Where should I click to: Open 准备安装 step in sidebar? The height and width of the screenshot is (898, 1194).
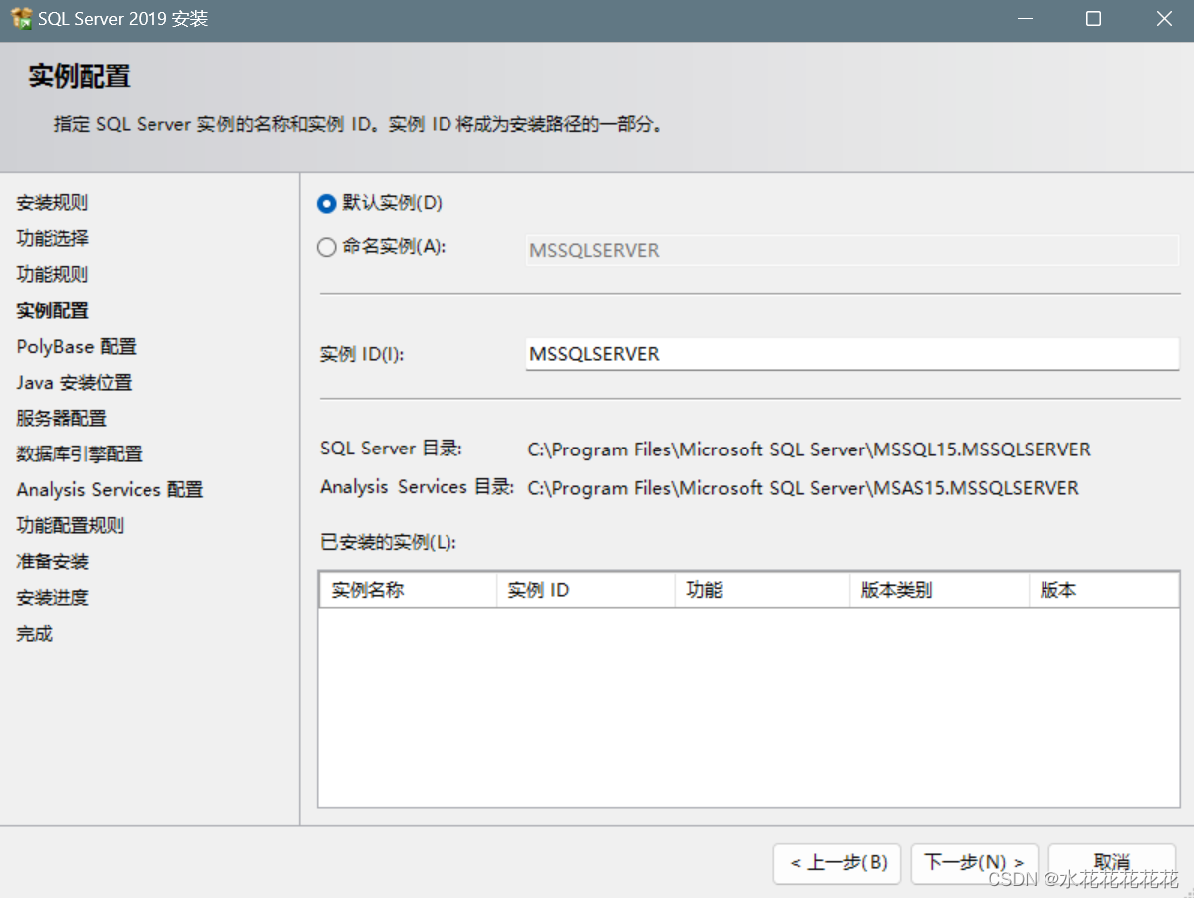pos(52,561)
